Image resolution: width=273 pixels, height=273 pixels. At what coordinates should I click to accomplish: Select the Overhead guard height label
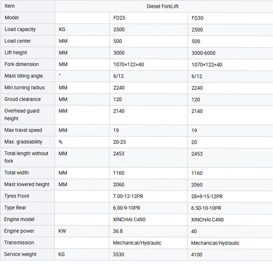coord(22,115)
